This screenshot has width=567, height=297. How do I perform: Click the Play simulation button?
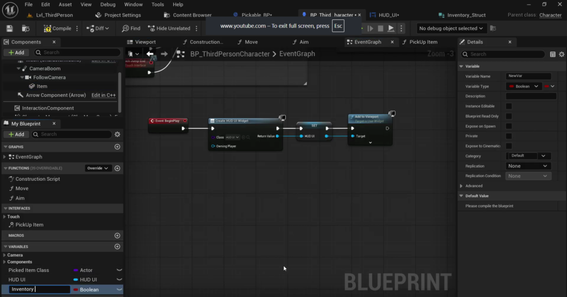391,28
